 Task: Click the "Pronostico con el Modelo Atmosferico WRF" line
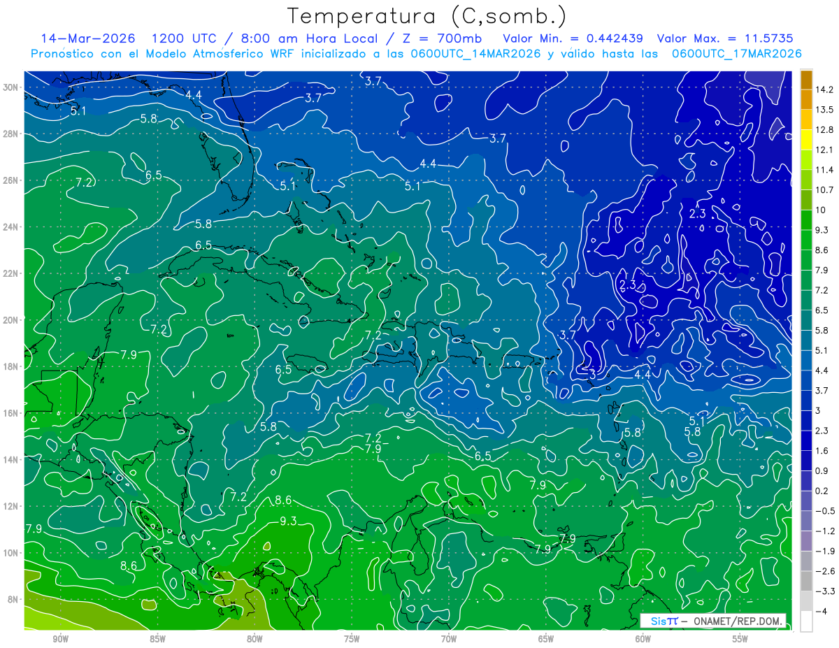(415, 54)
